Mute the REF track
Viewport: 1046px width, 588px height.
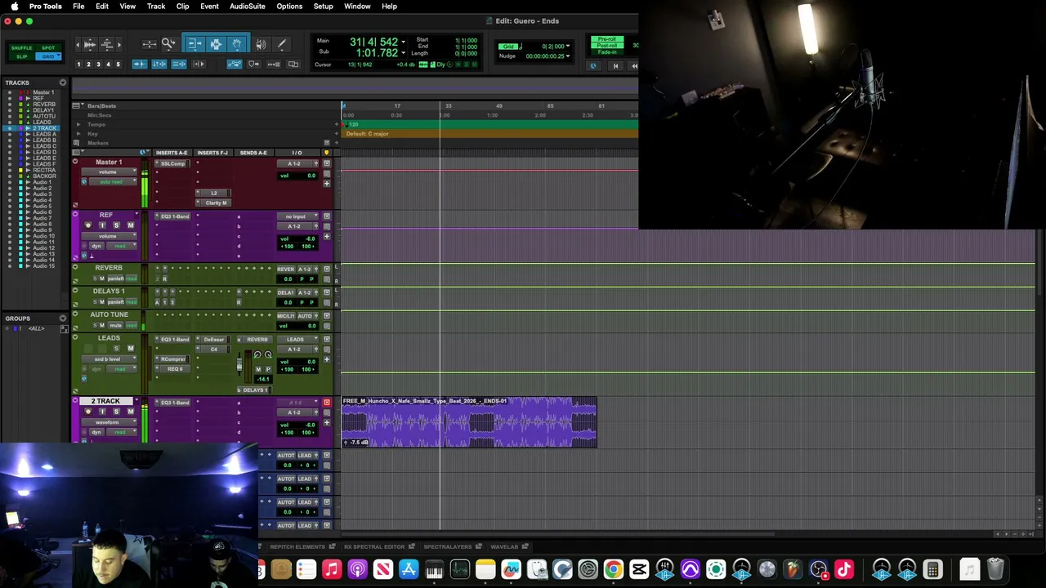tap(130, 225)
